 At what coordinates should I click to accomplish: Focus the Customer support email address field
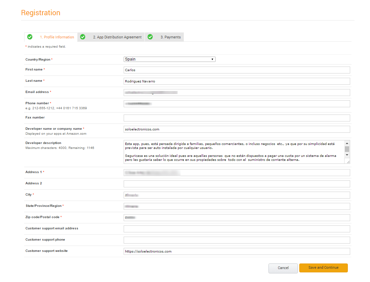click(x=236, y=229)
